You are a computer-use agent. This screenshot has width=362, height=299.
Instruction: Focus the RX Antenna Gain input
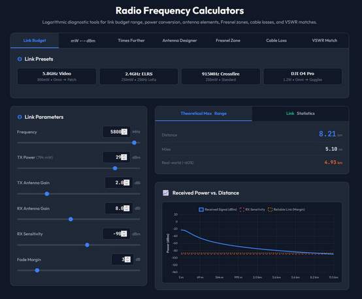(119, 208)
